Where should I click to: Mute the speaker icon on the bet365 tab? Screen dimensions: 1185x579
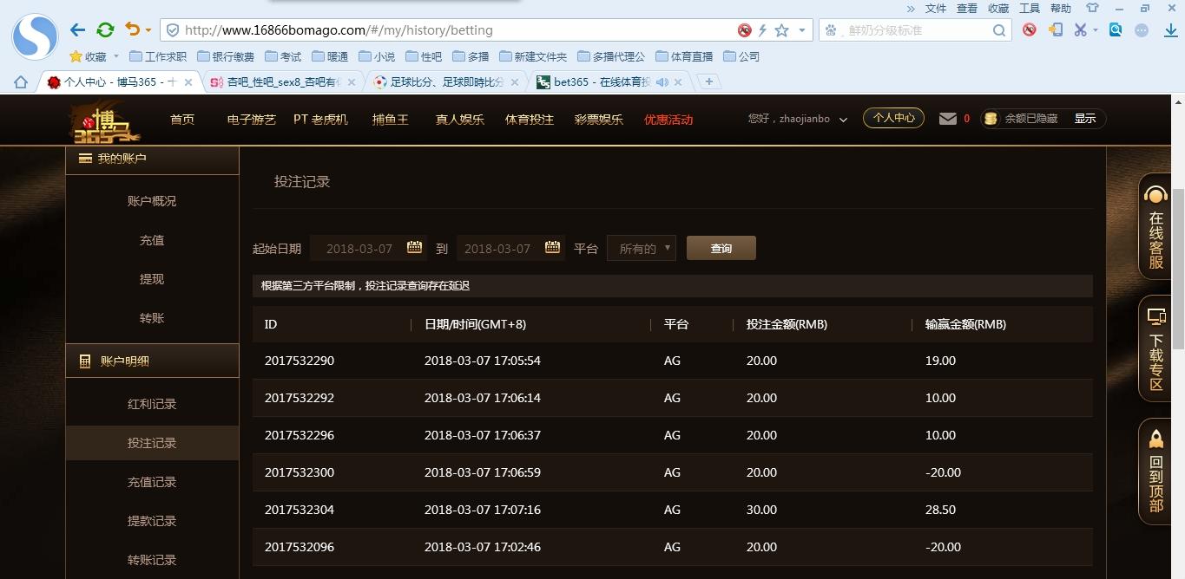[662, 82]
